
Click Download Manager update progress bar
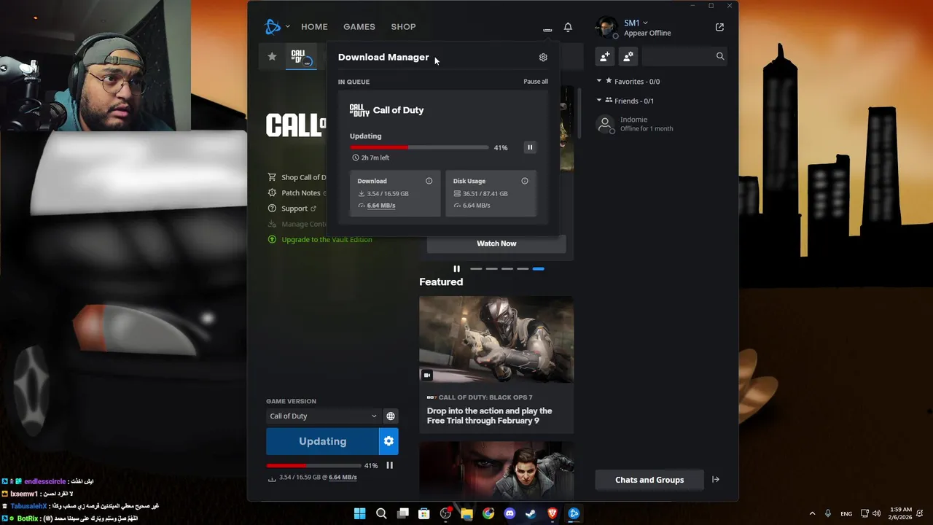[419, 147]
